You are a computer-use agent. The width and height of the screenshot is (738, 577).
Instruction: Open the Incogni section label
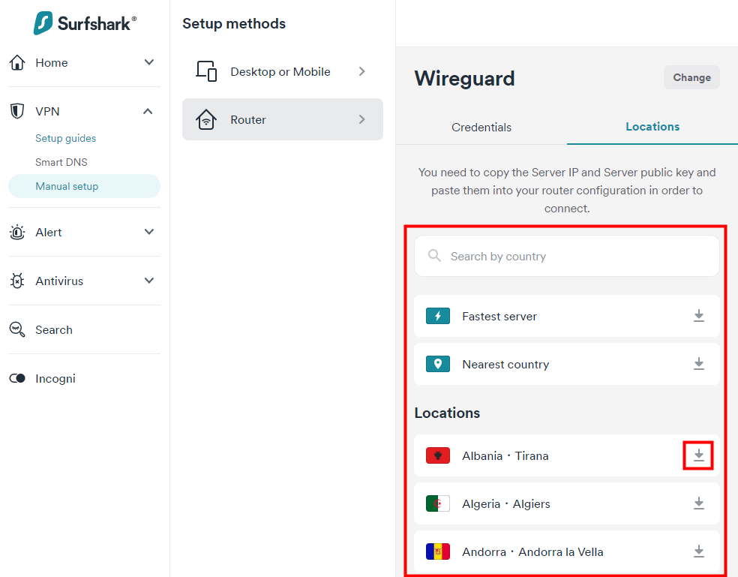(55, 379)
